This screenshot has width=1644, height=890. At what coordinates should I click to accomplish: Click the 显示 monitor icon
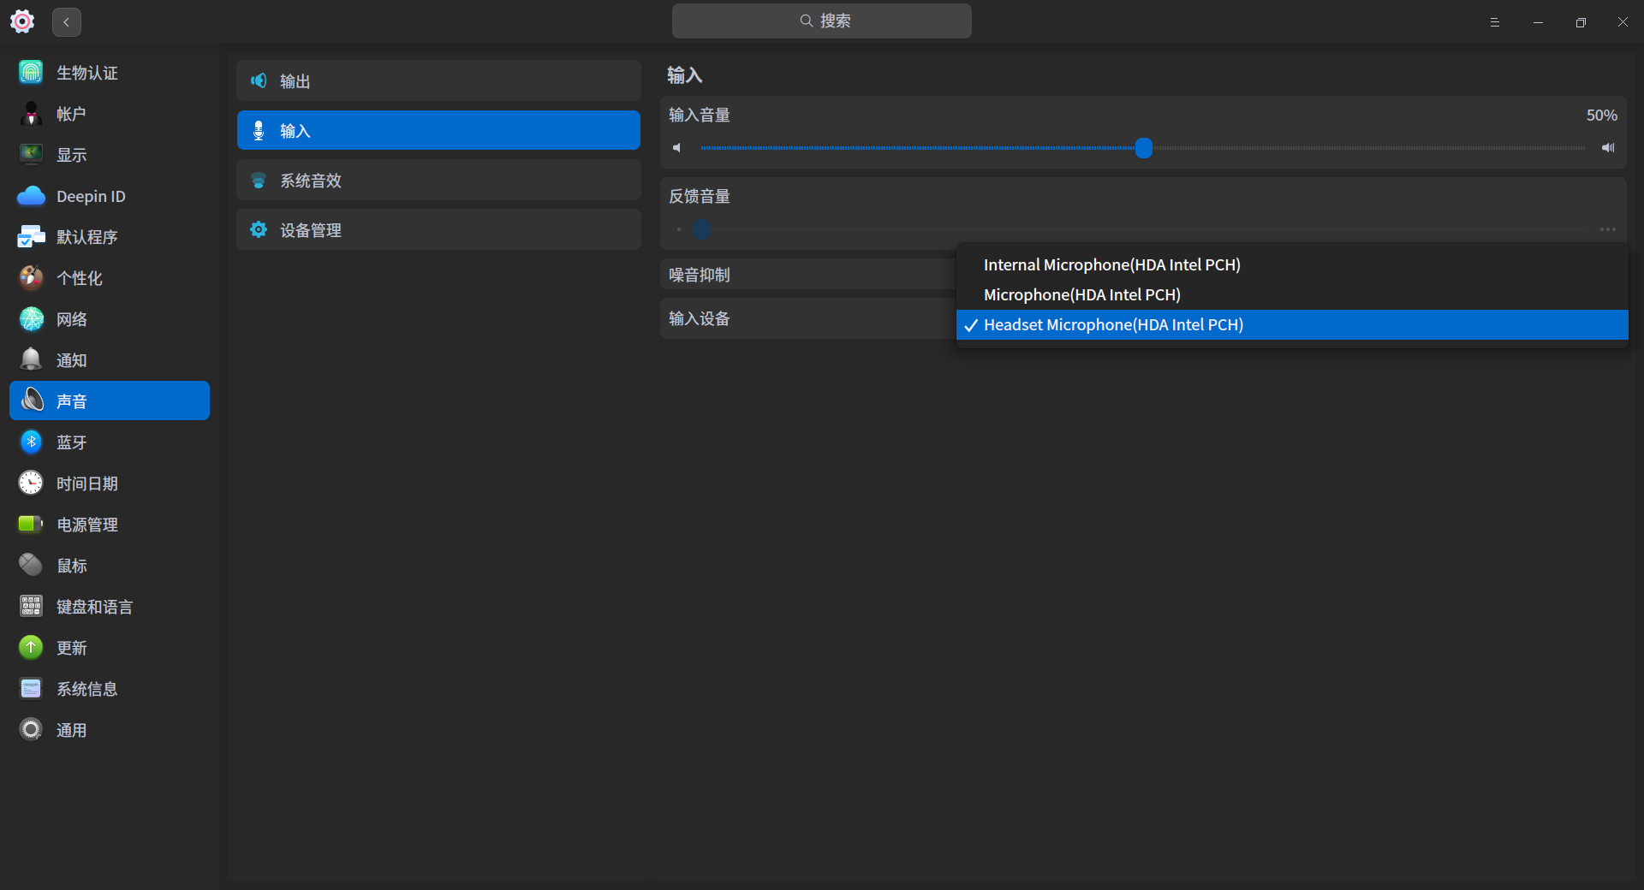click(31, 155)
